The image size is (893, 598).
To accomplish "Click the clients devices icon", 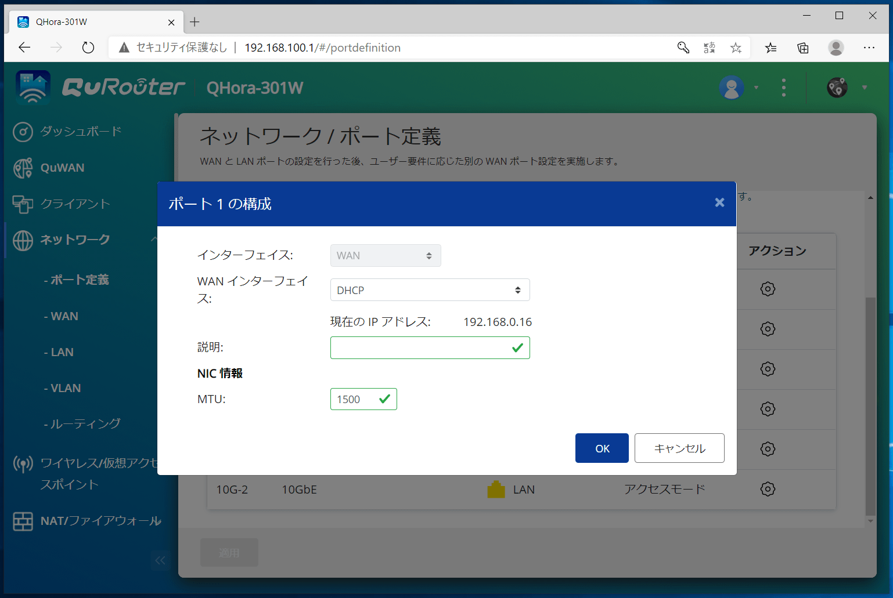I will (x=23, y=204).
